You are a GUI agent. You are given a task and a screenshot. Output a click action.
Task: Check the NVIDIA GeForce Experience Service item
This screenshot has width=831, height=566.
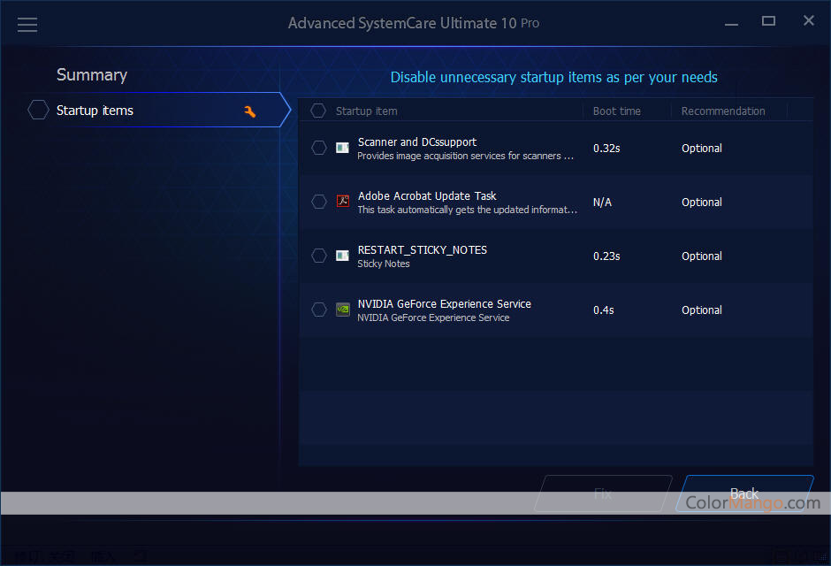click(318, 310)
